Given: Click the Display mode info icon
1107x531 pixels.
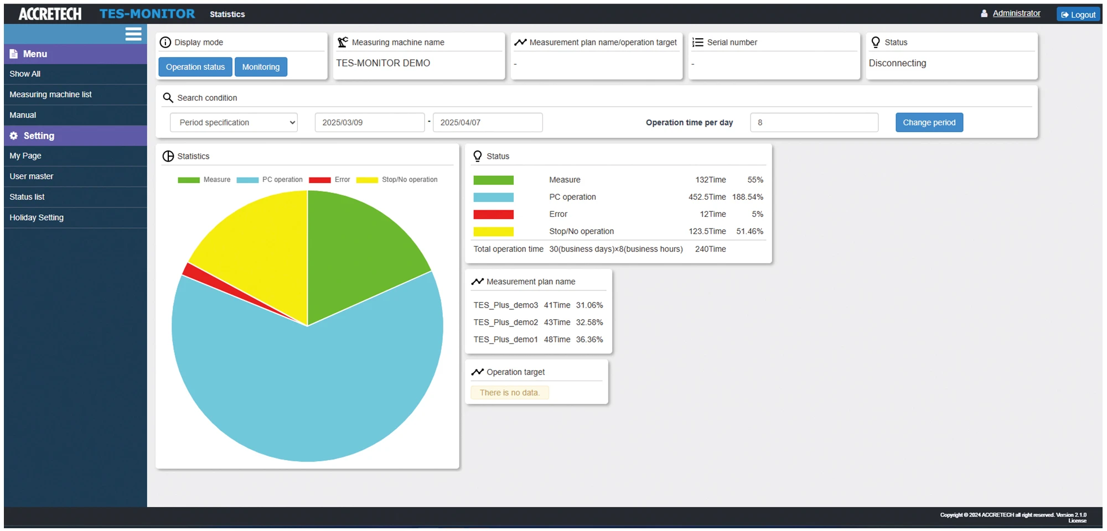Looking at the screenshot, I should tap(165, 42).
